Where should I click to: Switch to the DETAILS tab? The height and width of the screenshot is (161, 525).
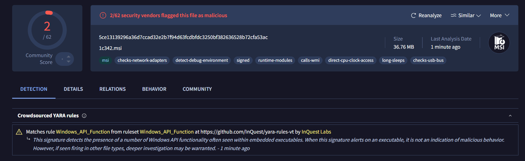click(x=73, y=89)
